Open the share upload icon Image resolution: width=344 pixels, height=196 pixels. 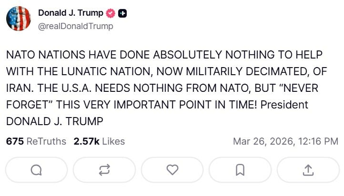tap(308, 169)
